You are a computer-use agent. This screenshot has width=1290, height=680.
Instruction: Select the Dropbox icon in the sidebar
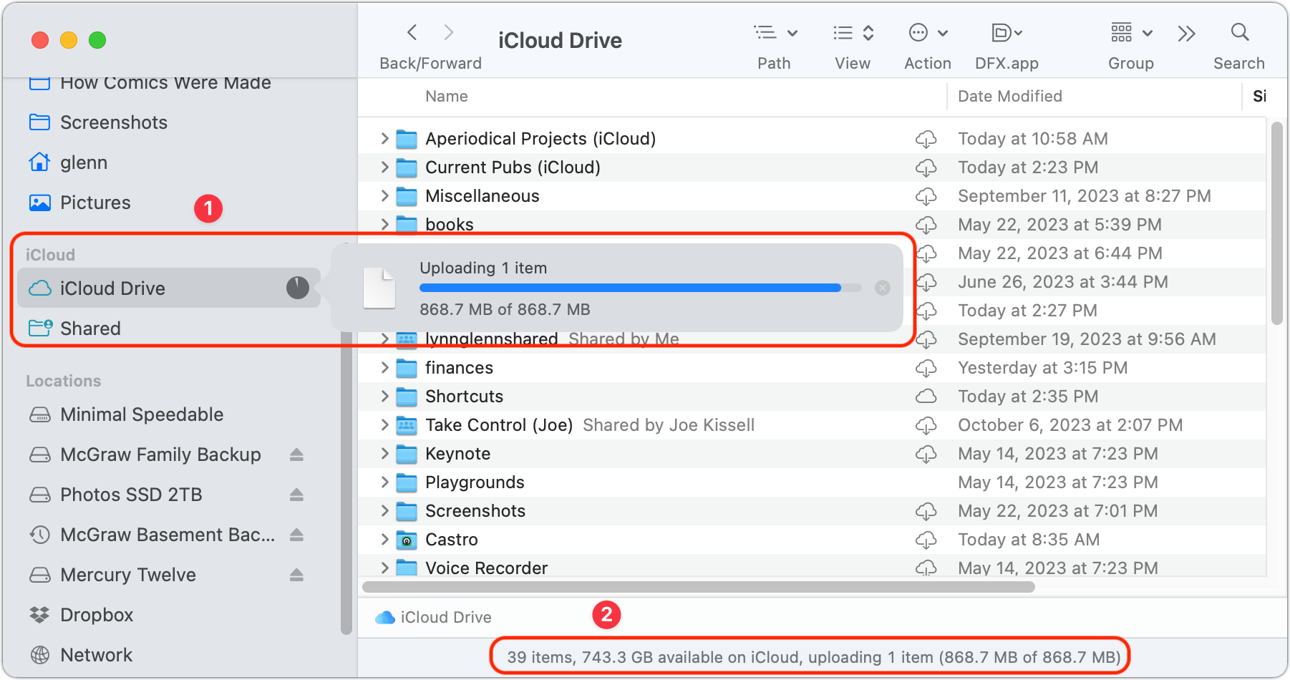[x=39, y=615]
